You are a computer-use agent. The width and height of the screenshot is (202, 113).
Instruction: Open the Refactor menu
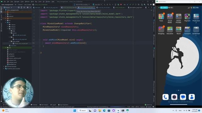click(27, 2)
